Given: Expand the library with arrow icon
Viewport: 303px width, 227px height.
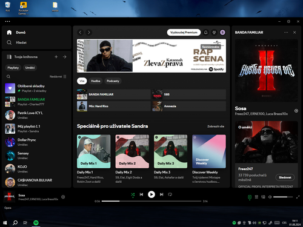Looking at the screenshot, I should 65,57.
